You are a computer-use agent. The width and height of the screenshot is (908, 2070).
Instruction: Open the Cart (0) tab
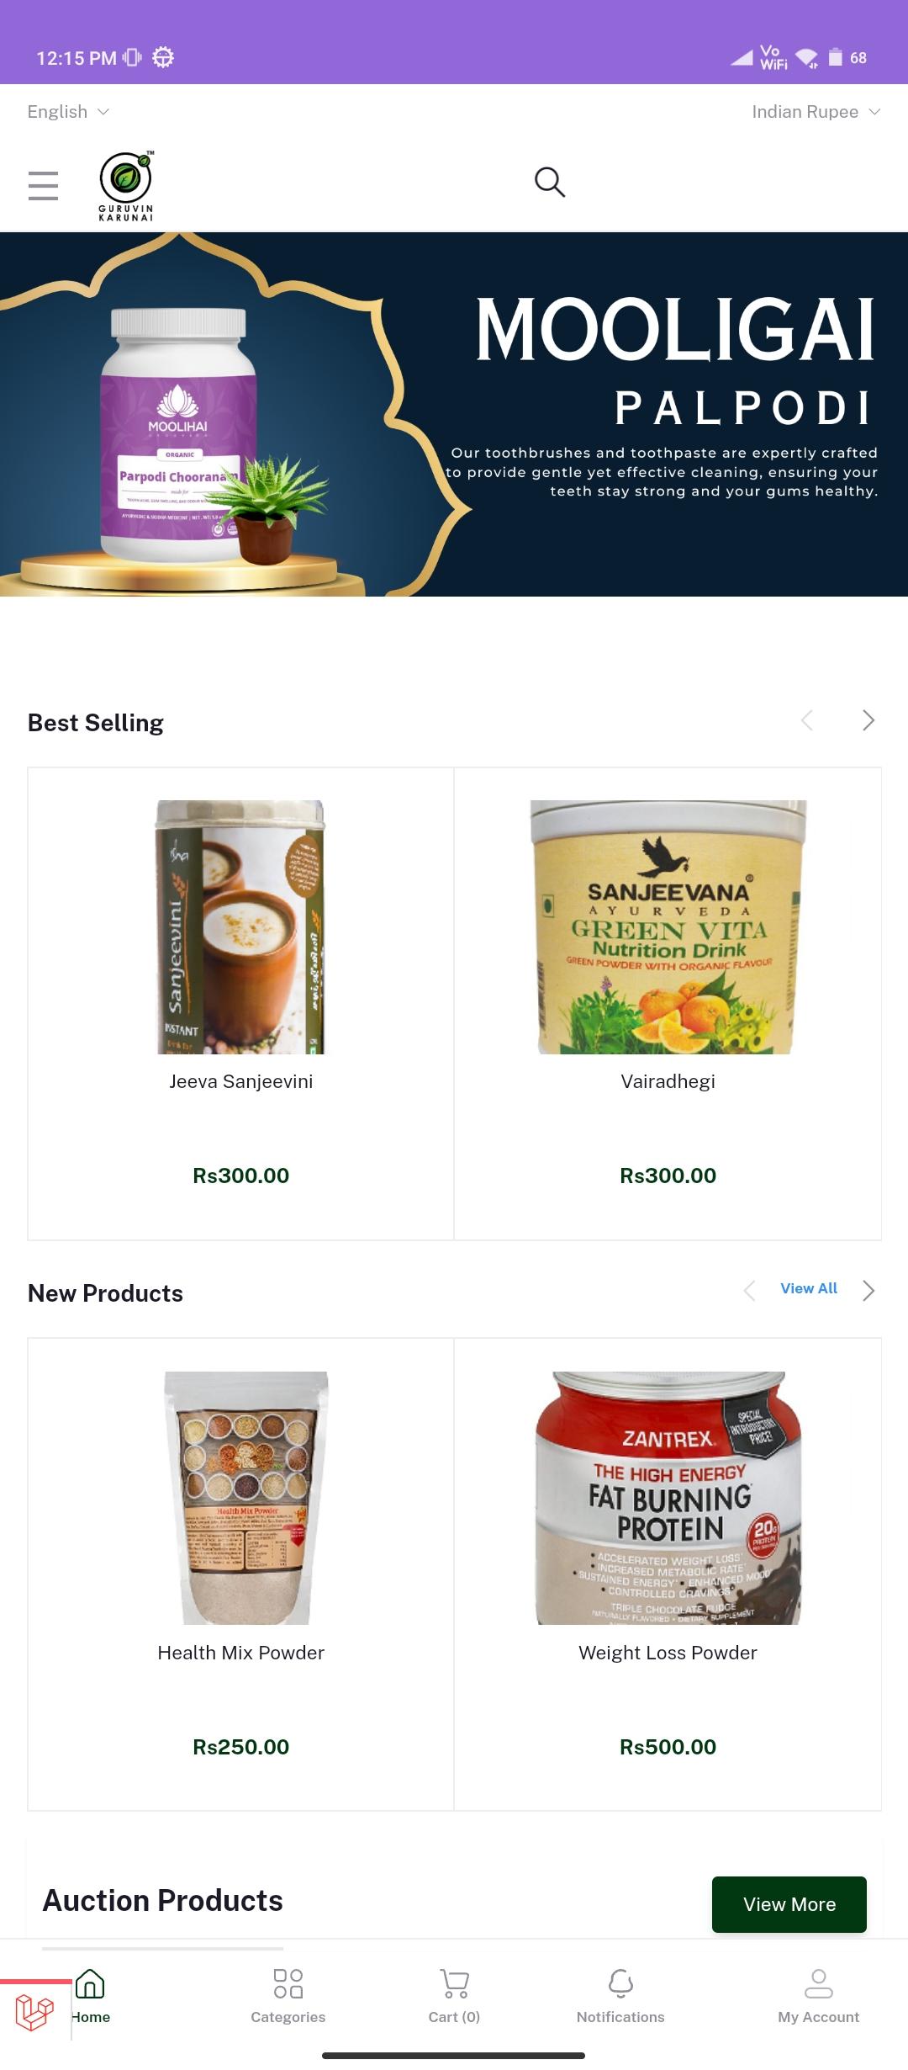pos(454,1994)
